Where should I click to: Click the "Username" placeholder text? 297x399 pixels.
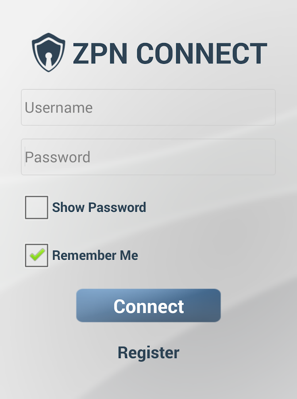coord(59,107)
